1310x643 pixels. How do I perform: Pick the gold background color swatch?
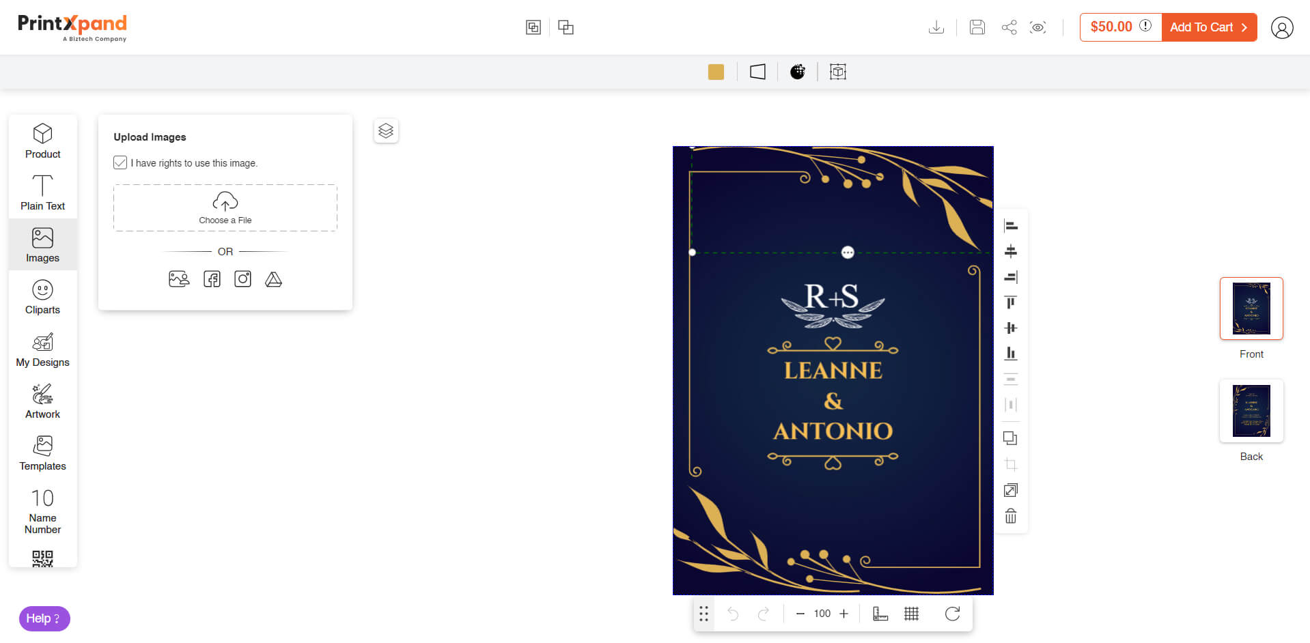coord(716,72)
